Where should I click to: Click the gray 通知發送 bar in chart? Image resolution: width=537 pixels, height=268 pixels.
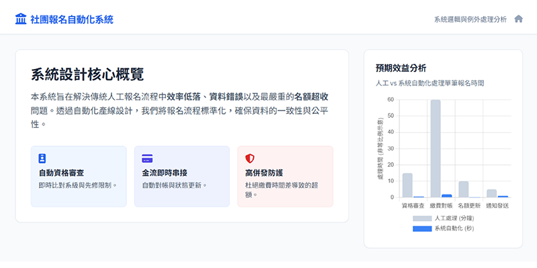pos(491,194)
